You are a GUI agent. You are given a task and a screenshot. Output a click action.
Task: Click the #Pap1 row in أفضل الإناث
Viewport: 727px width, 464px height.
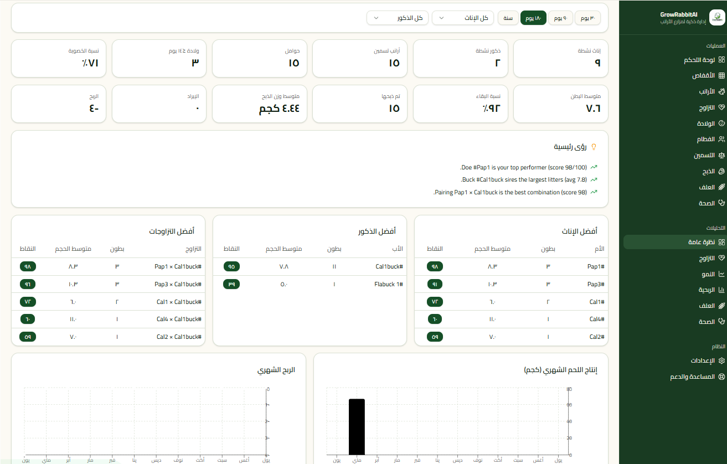click(511, 266)
